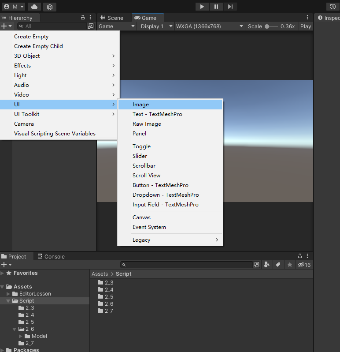
Task: Create a UI Toggle
Action: [170, 146]
